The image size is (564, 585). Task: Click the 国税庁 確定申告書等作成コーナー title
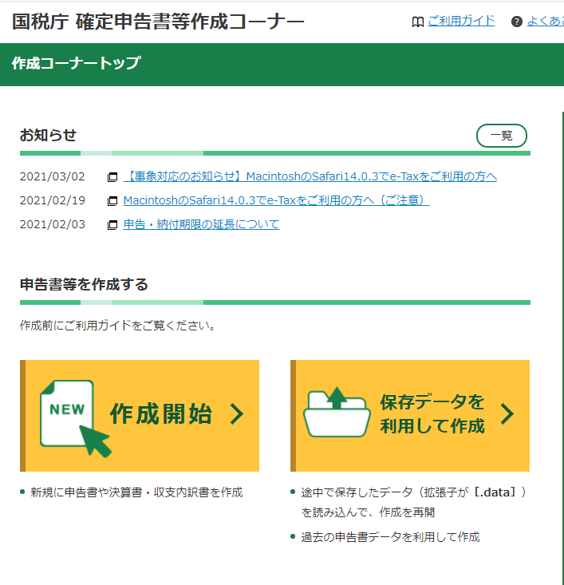point(158,22)
